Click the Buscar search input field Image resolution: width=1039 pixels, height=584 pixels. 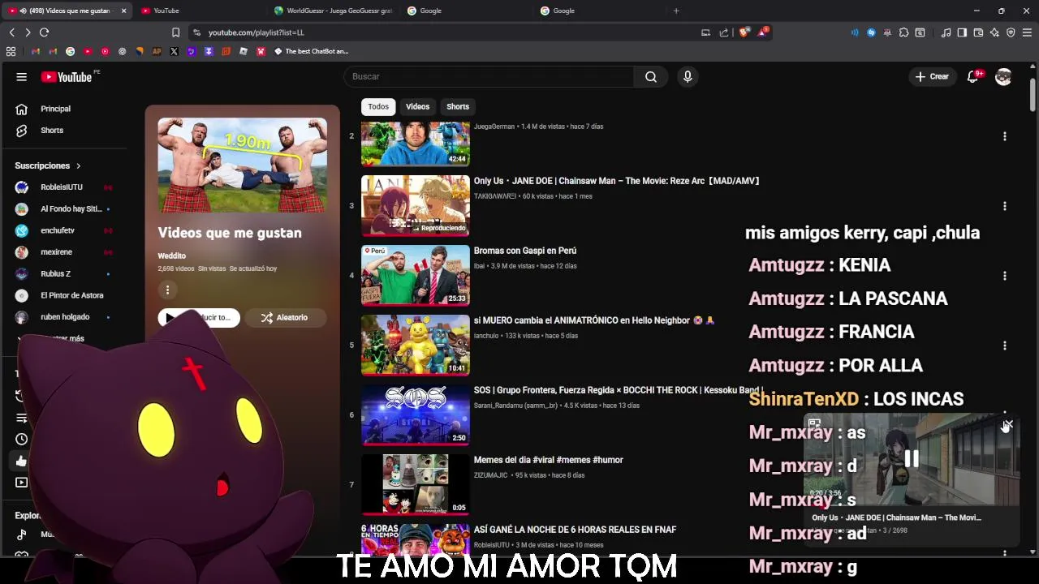tap(489, 76)
